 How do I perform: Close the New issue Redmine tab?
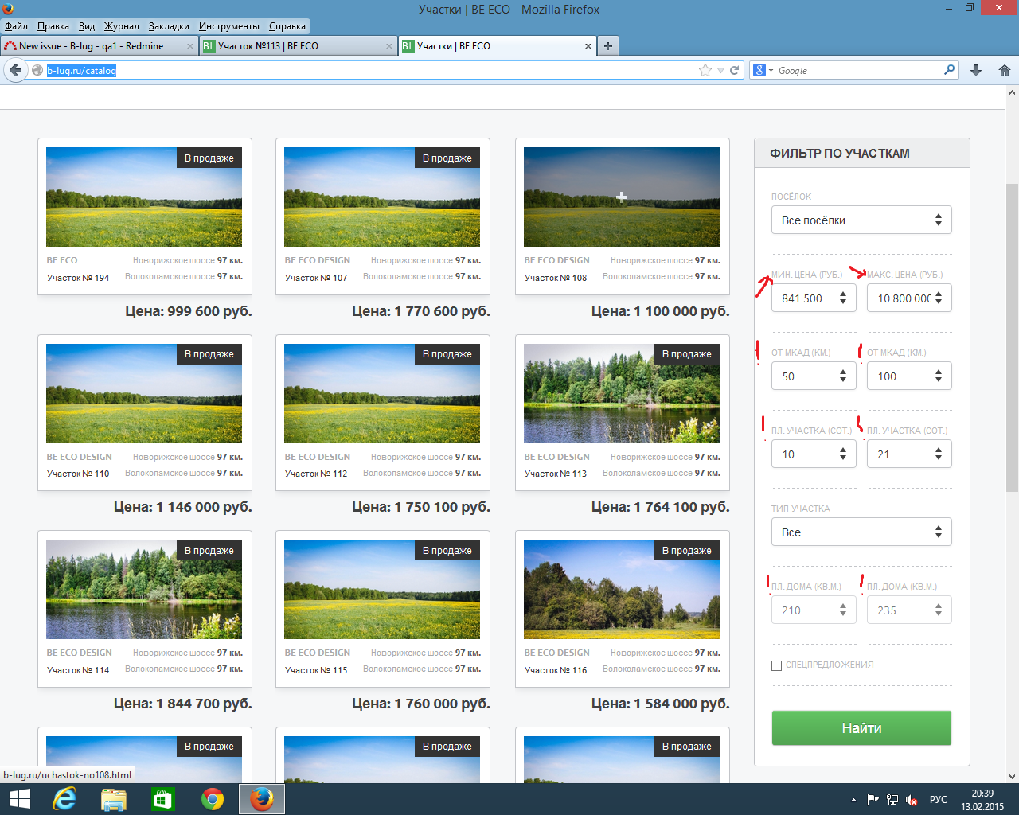coord(190,46)
